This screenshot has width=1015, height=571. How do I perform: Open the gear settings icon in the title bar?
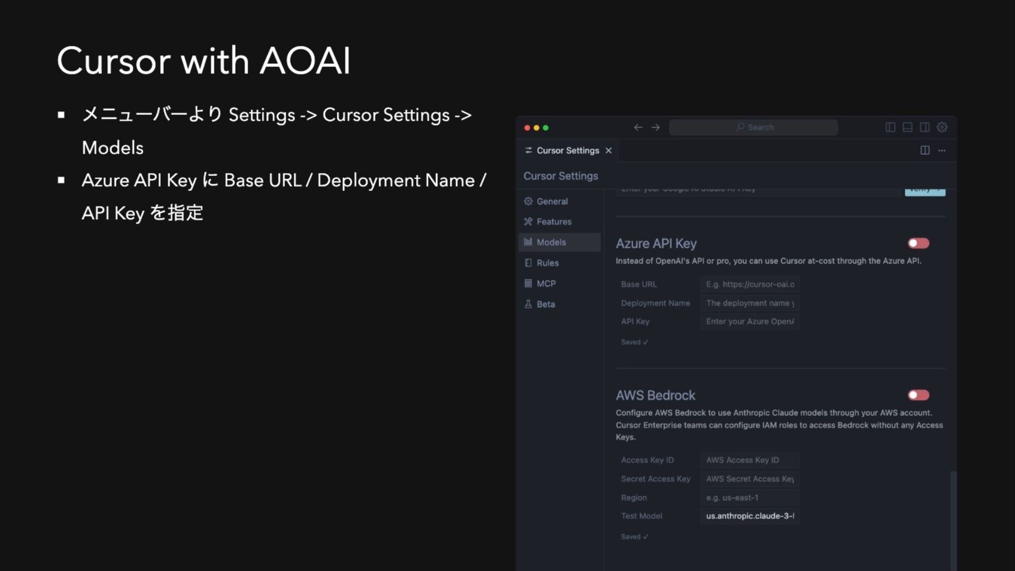pos(942,127)
